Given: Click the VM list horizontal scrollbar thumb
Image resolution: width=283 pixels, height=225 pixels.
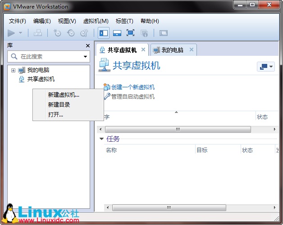Looking at the screenshot, I should point(178,129).
